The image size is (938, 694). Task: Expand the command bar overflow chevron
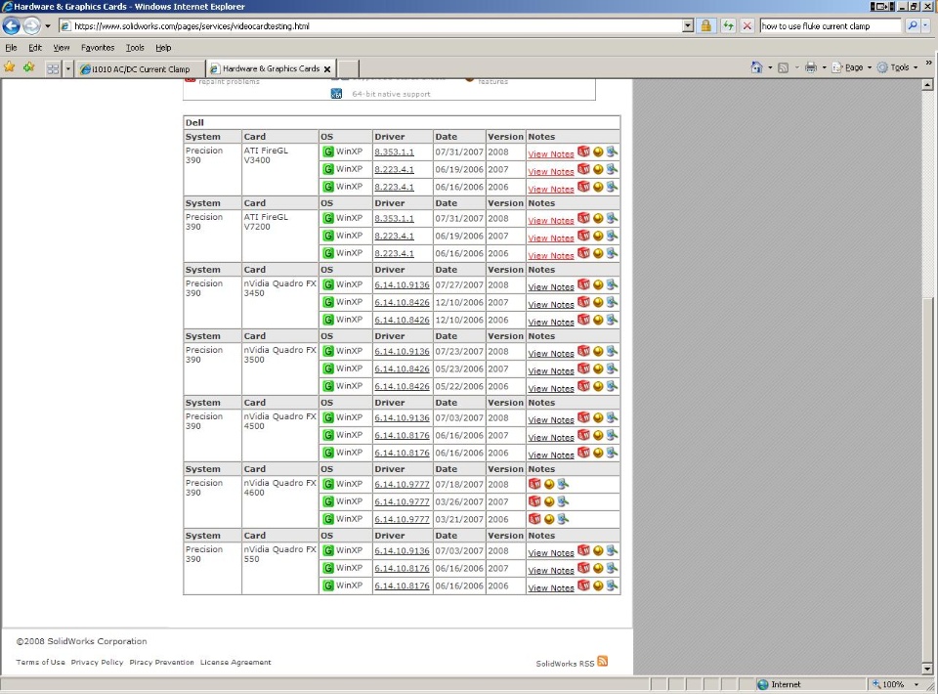pyautogui.click(x=928, y=63)
